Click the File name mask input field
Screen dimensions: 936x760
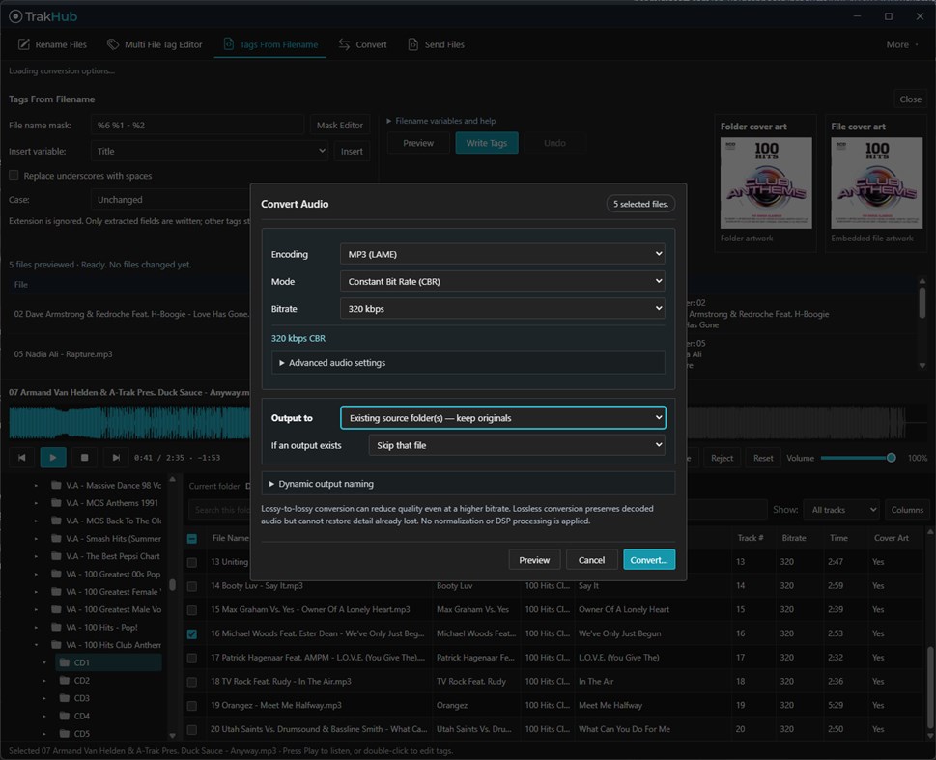point(197,125)
